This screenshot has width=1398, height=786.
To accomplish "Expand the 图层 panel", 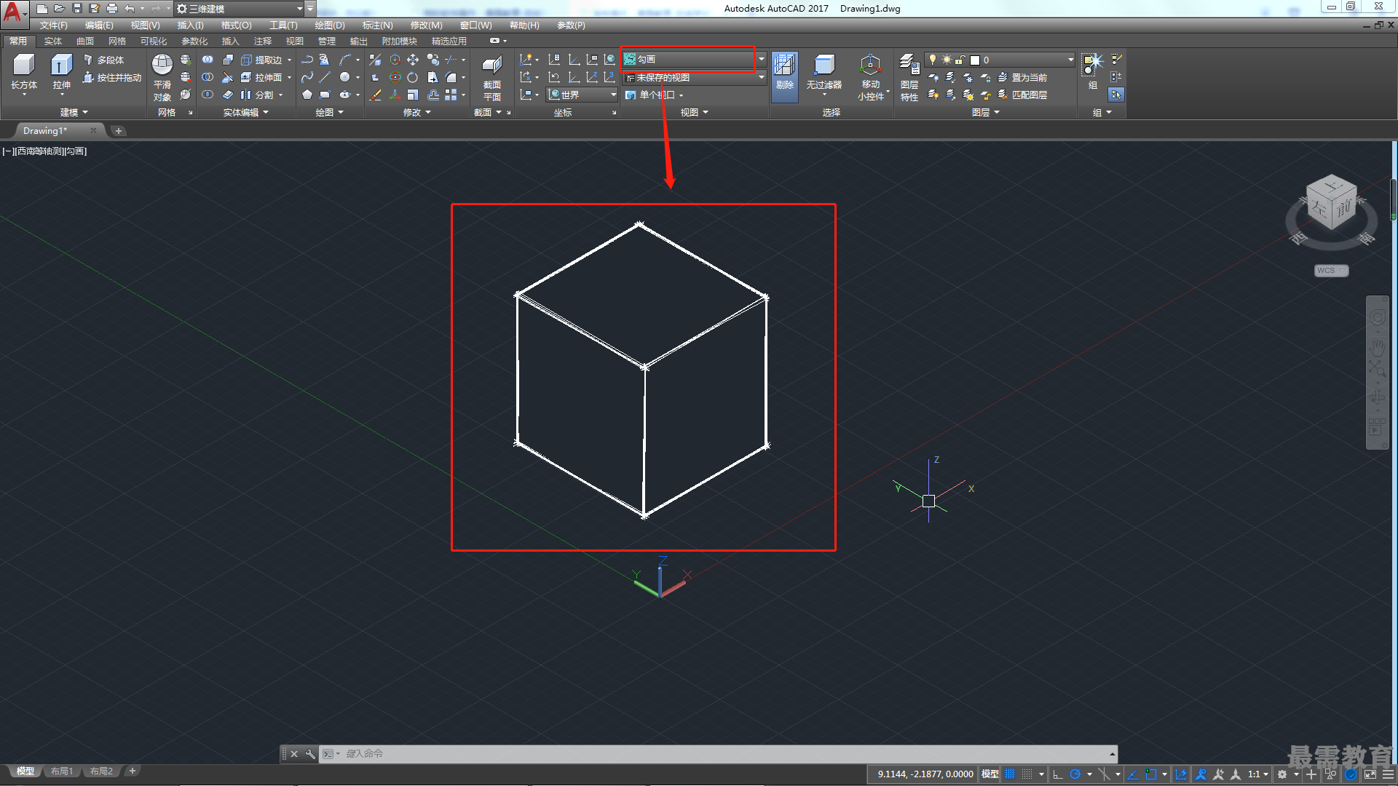I will click(x=985, y=112).
